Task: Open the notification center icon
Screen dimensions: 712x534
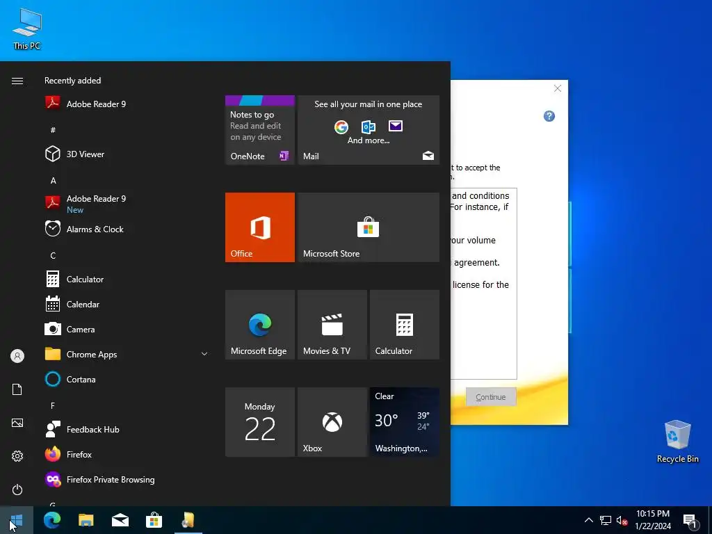Action: coord(690,521)
